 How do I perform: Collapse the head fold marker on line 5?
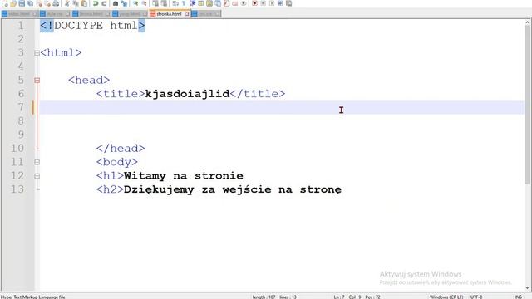click(37, 81)
